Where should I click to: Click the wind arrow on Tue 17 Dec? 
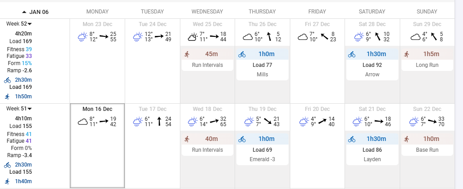pyautogui.click(x=159, y=121)
